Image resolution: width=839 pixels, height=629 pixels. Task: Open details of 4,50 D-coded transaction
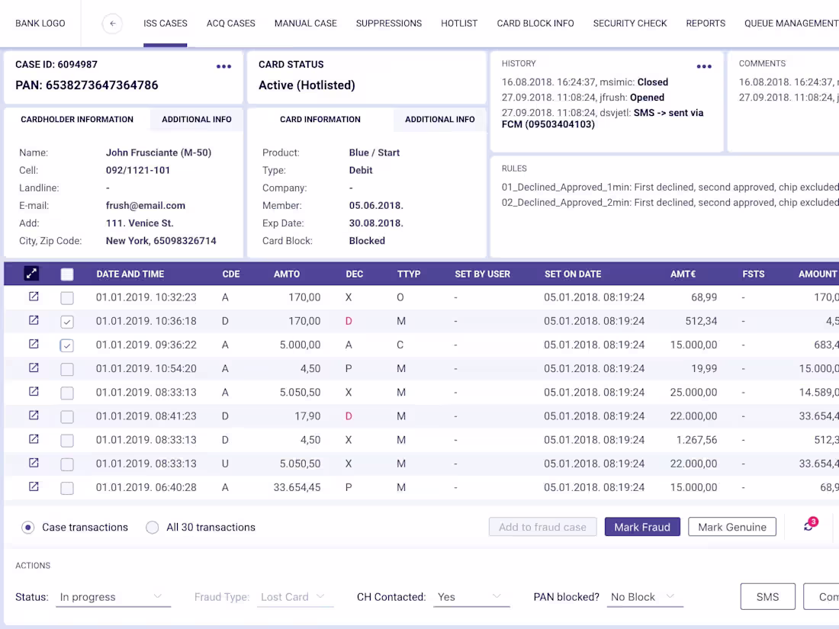click(34, 439)
